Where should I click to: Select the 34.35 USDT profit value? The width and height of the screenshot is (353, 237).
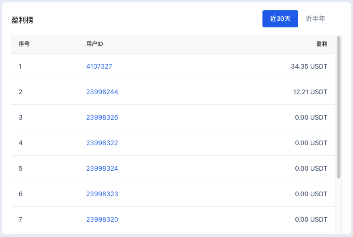(309, 66)
